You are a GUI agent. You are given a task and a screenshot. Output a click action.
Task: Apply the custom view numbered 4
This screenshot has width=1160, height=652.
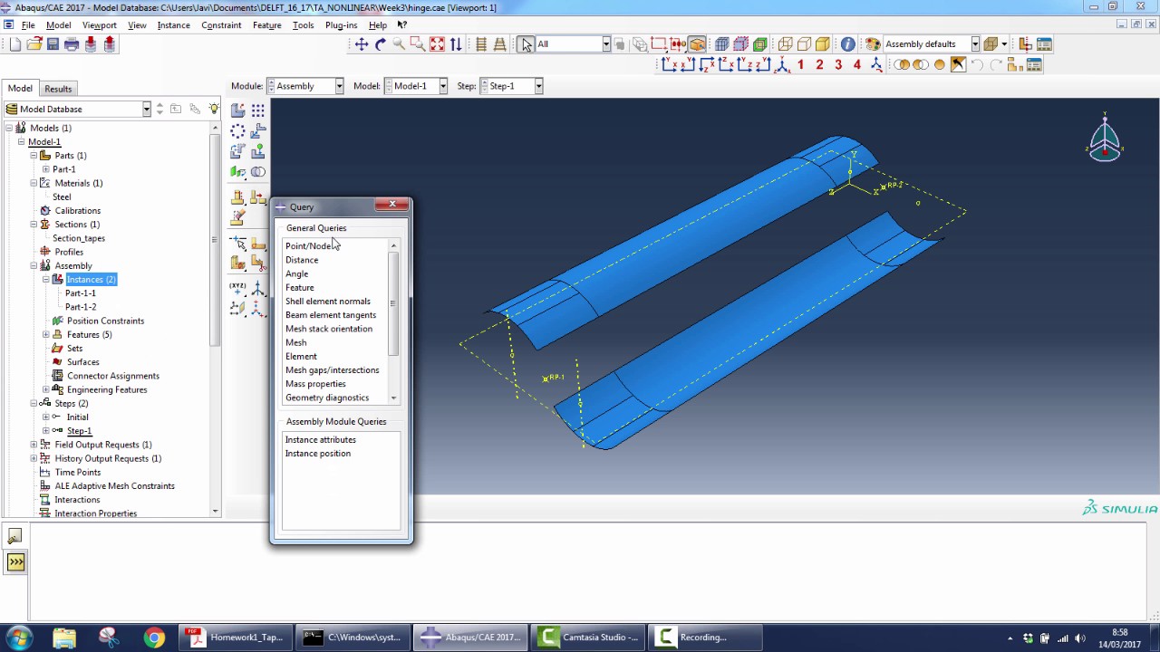click(857, 64)
